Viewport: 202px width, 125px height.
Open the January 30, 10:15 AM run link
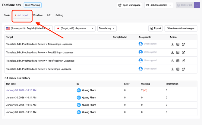click(x=21, y=90)
